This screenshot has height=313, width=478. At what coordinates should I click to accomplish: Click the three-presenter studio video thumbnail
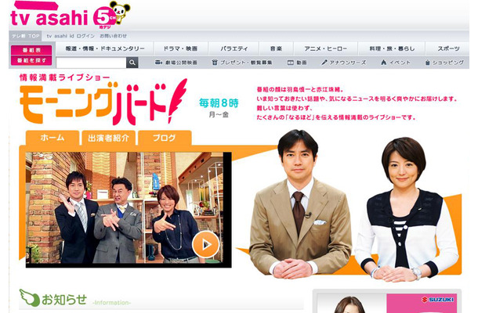click(x=129, y=210)
